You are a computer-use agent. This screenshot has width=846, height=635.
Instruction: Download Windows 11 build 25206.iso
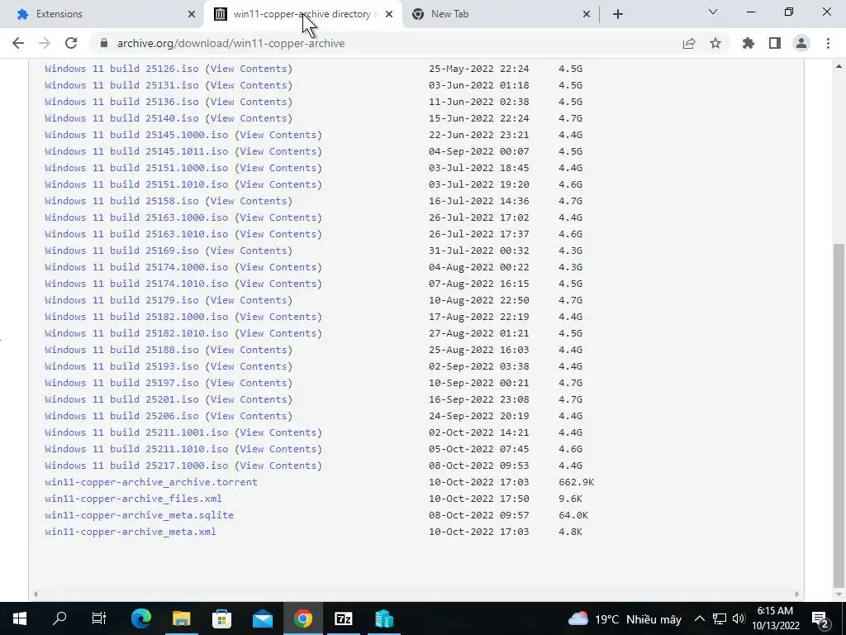(x=122, y=416)
